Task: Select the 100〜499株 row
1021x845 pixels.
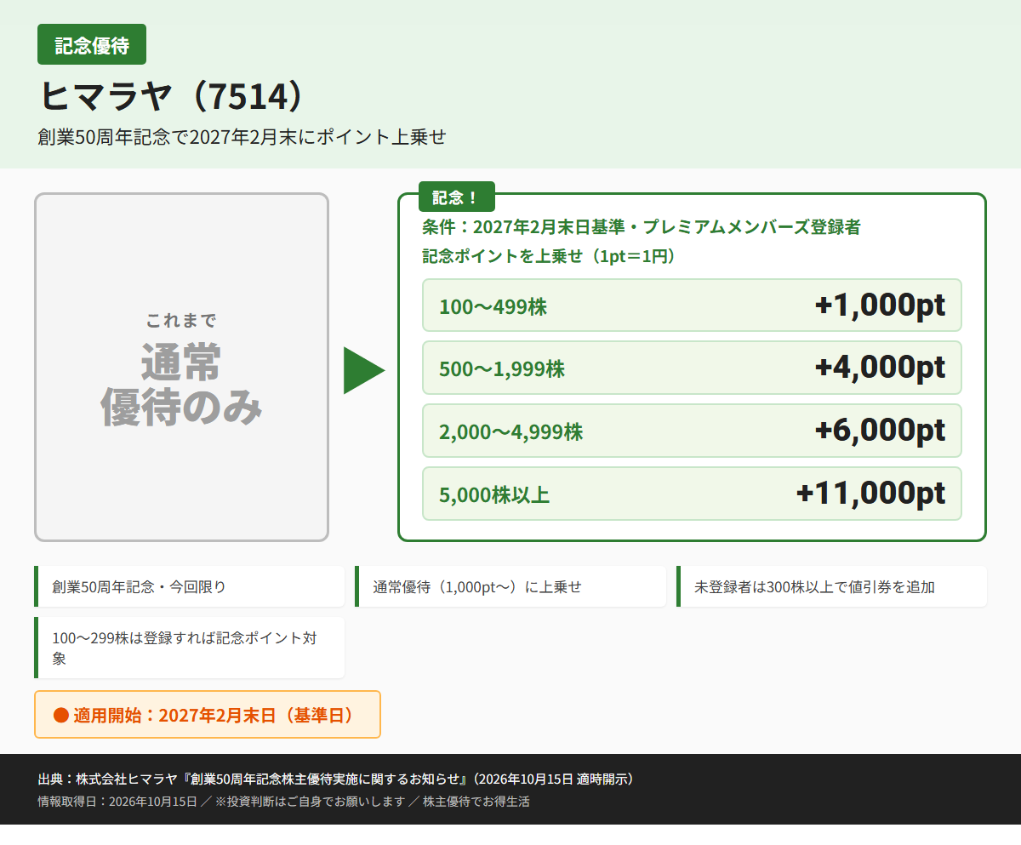Action: (x=692, y=305)
